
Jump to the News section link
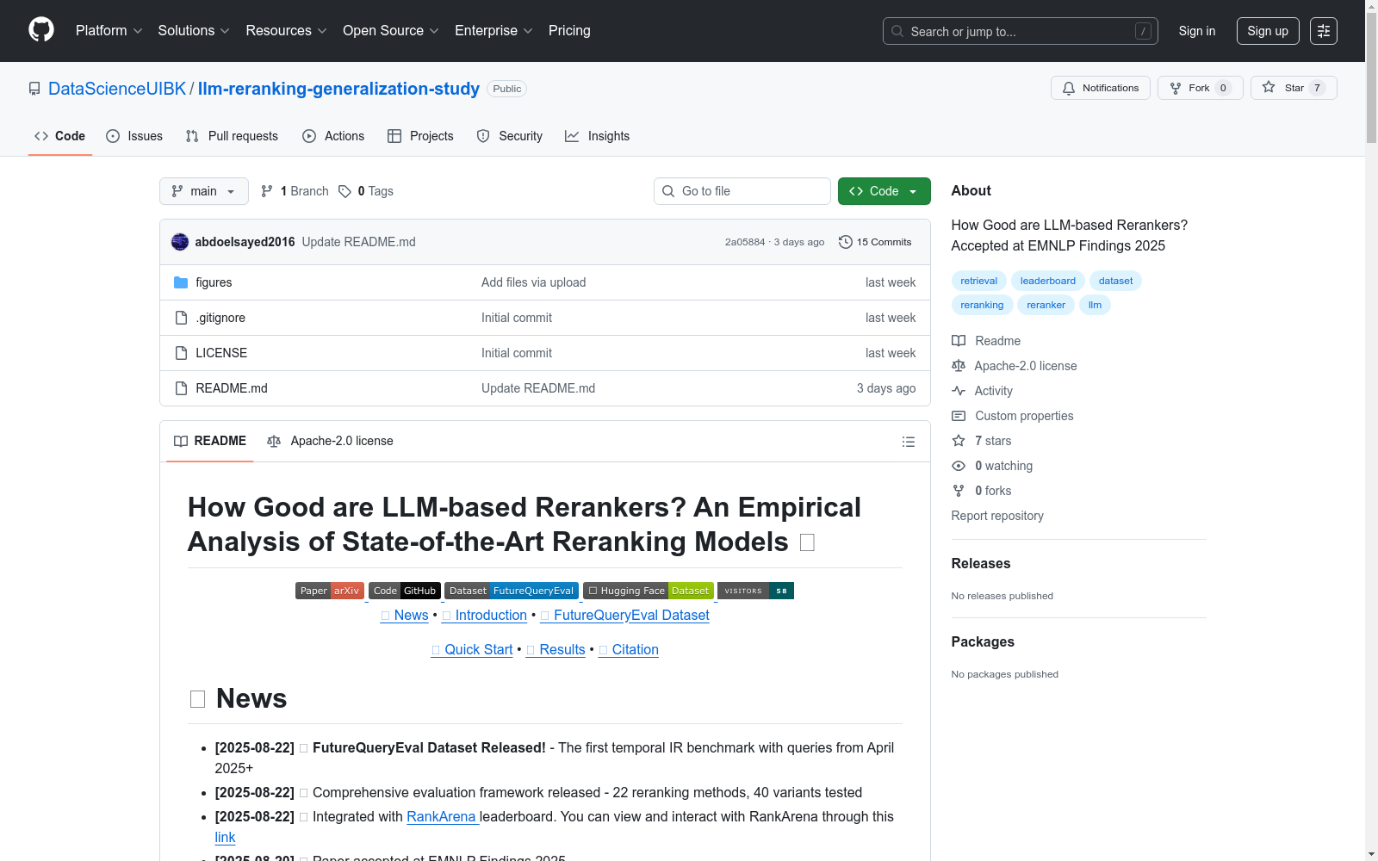pyautogui.click(x=405, y=615)
